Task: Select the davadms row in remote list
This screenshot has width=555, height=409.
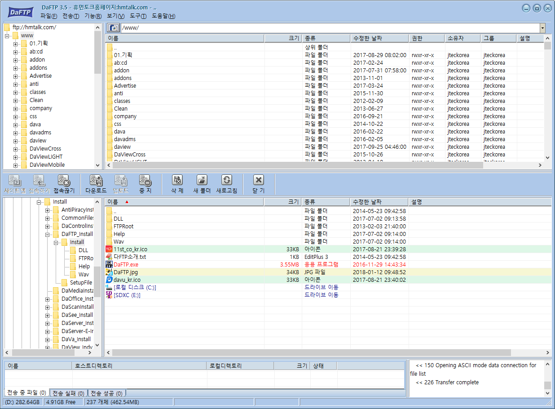Action: point(325,139)
